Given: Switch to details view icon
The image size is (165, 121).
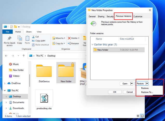Looking at the screenshot, I should point(138,116).
